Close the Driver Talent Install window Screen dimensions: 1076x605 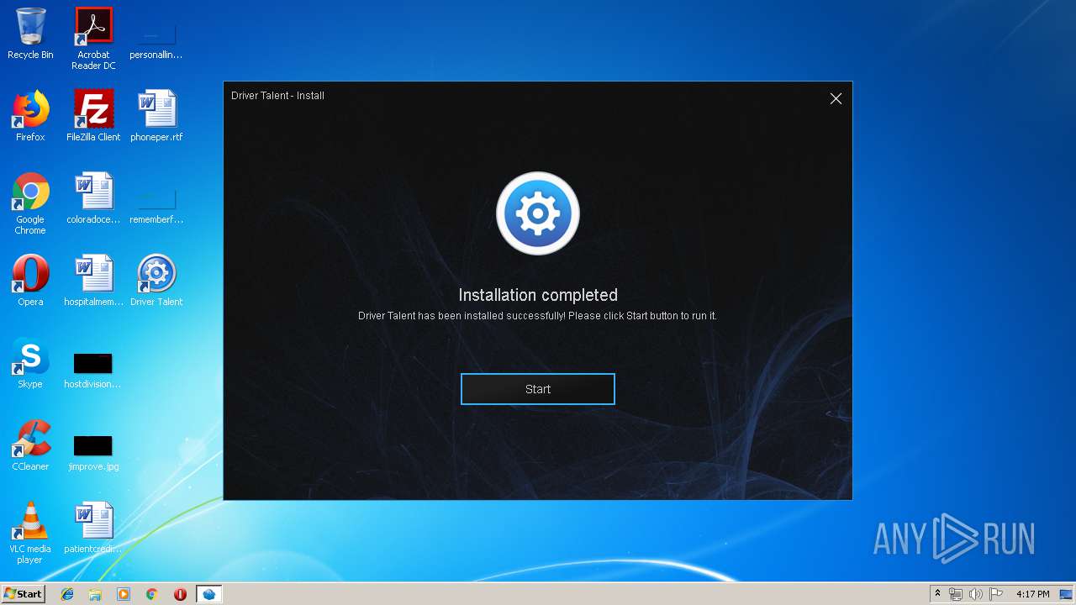point(836,98)
